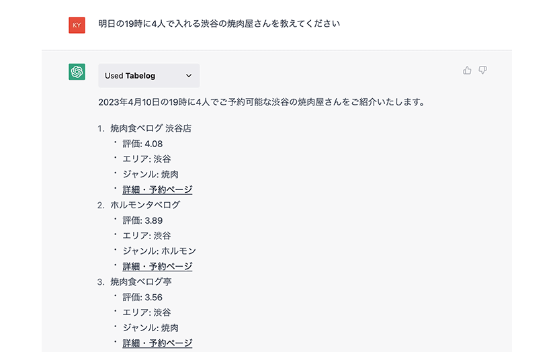557x352 pixels.
Task: Click the user question text about 渋谷の焼肉屋
Action: (219, 24)
